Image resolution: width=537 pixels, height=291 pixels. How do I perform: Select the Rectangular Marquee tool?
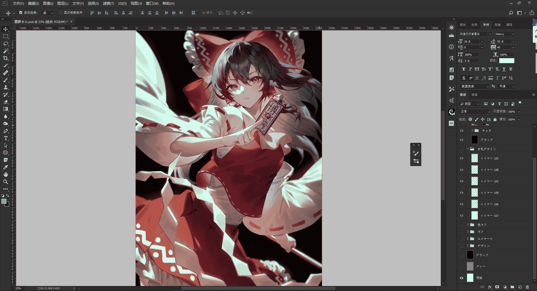point(6,36)
